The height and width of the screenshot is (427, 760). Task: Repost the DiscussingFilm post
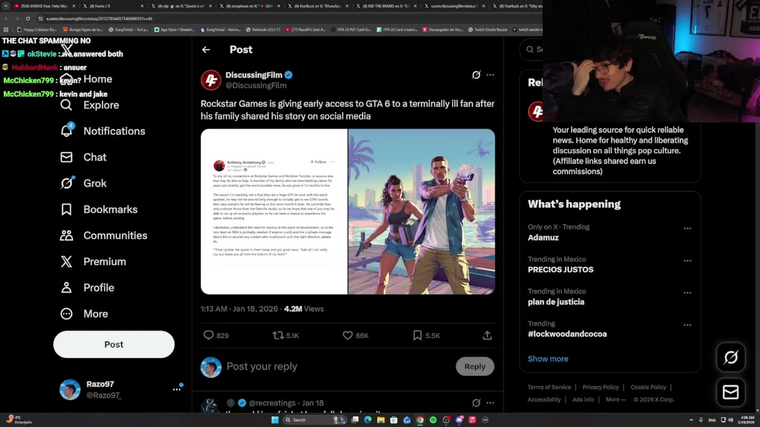tap(286, 335)
